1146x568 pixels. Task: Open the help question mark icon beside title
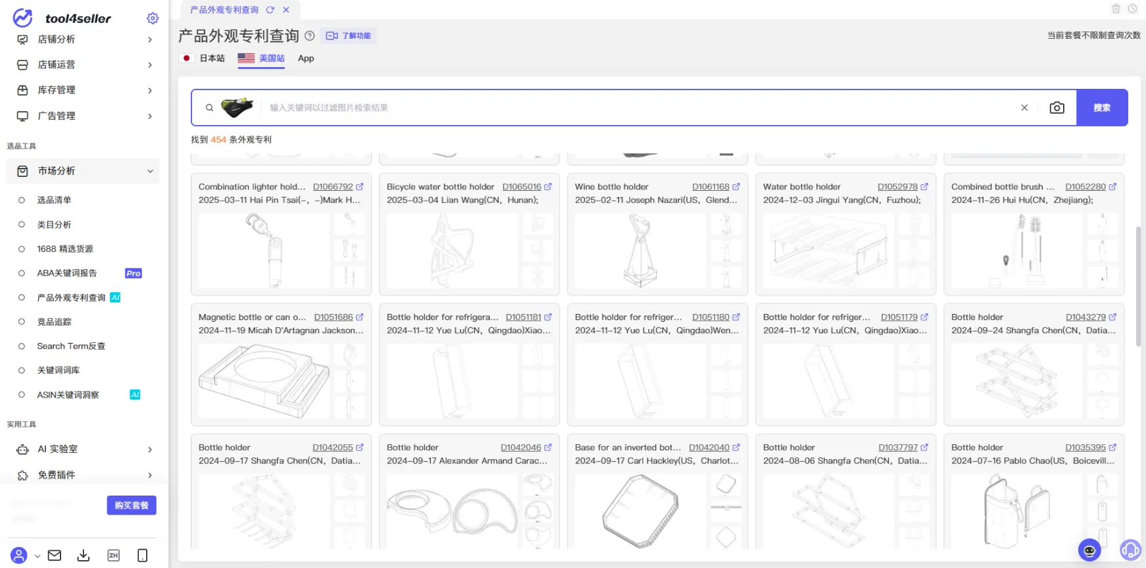310,36
